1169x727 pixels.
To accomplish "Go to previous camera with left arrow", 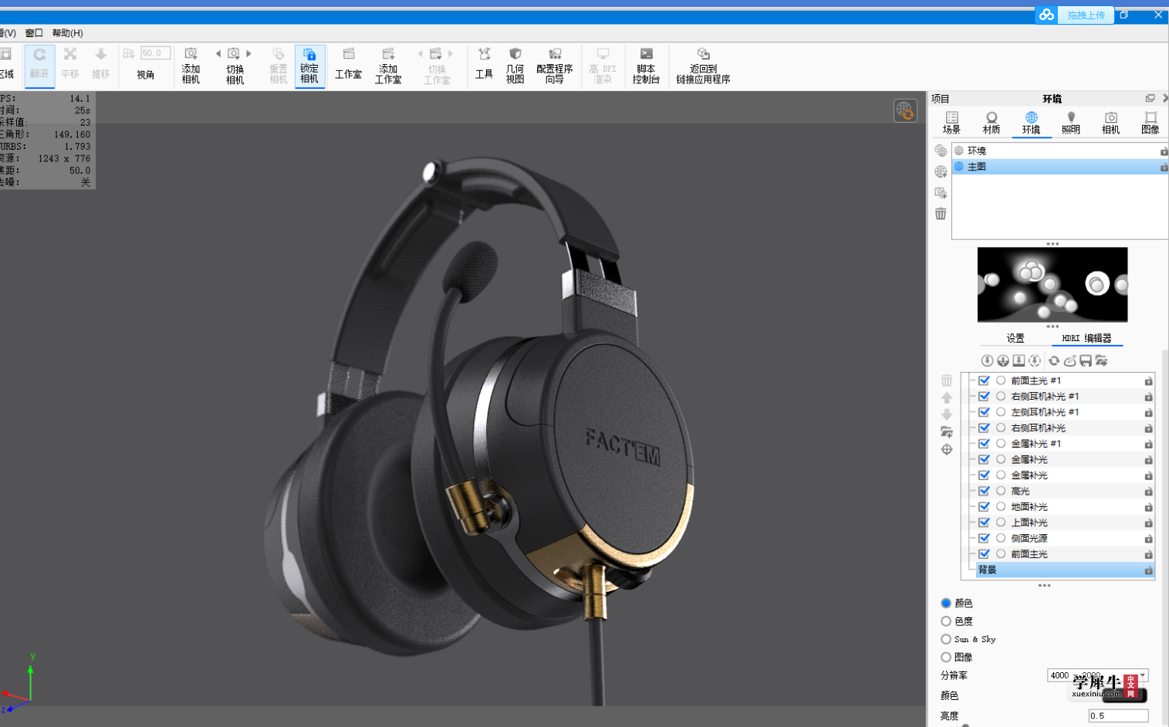I will (x=218, y=54).
